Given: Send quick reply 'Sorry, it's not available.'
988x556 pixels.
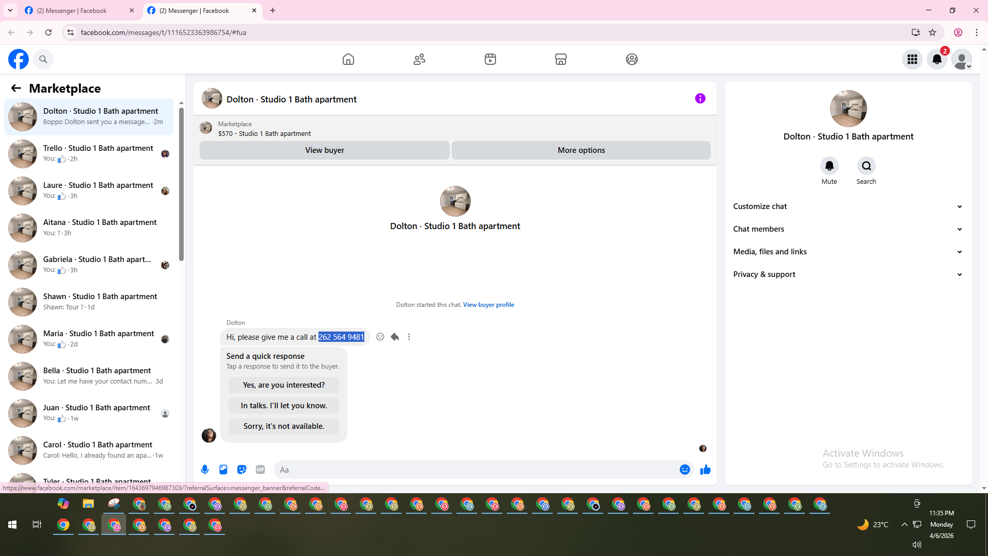Looking at the screenshot, I should coord(284,426).
